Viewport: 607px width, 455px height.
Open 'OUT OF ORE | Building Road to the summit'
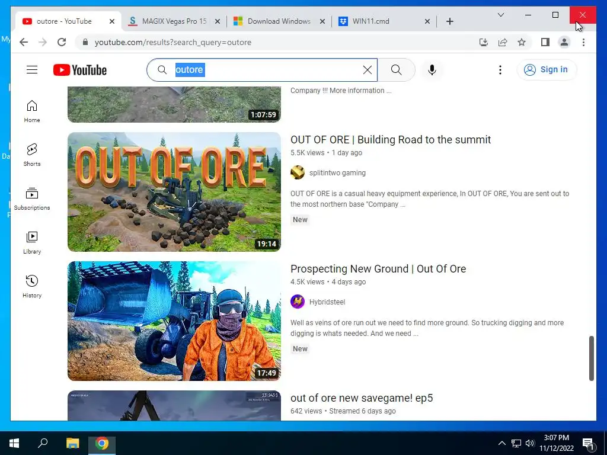[x=391, y=140]
